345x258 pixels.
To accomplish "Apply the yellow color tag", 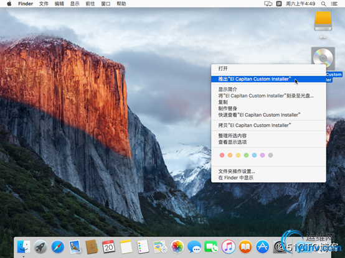I will tap(238, 155).
